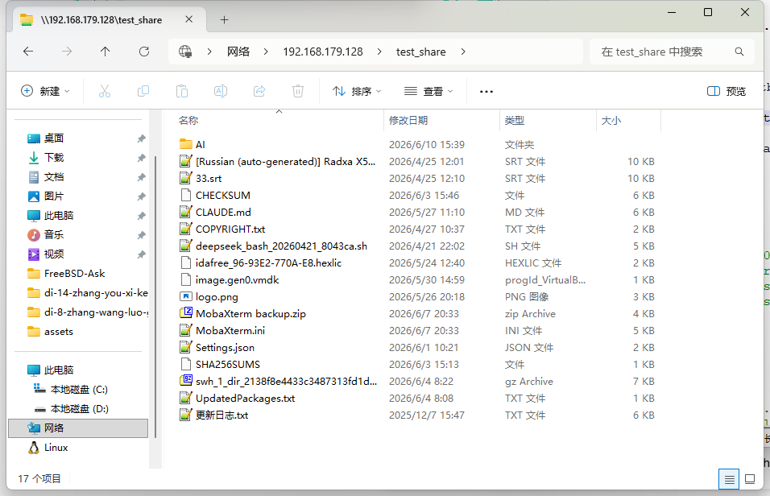
Task: Select the logo.png image file icon
Action: 185,296
